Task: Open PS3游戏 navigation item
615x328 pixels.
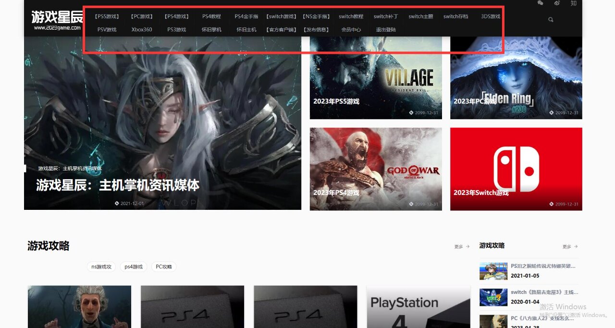Action: coord(177,29)
